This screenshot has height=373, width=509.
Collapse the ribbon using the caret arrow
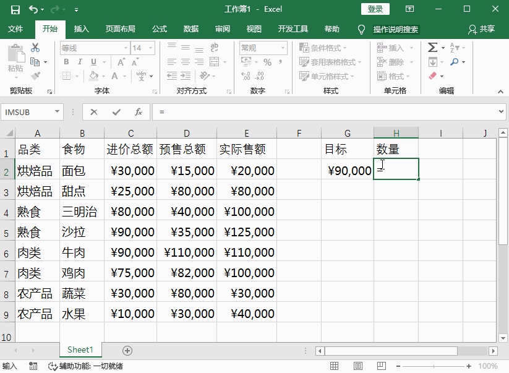[x=500, y=92]
